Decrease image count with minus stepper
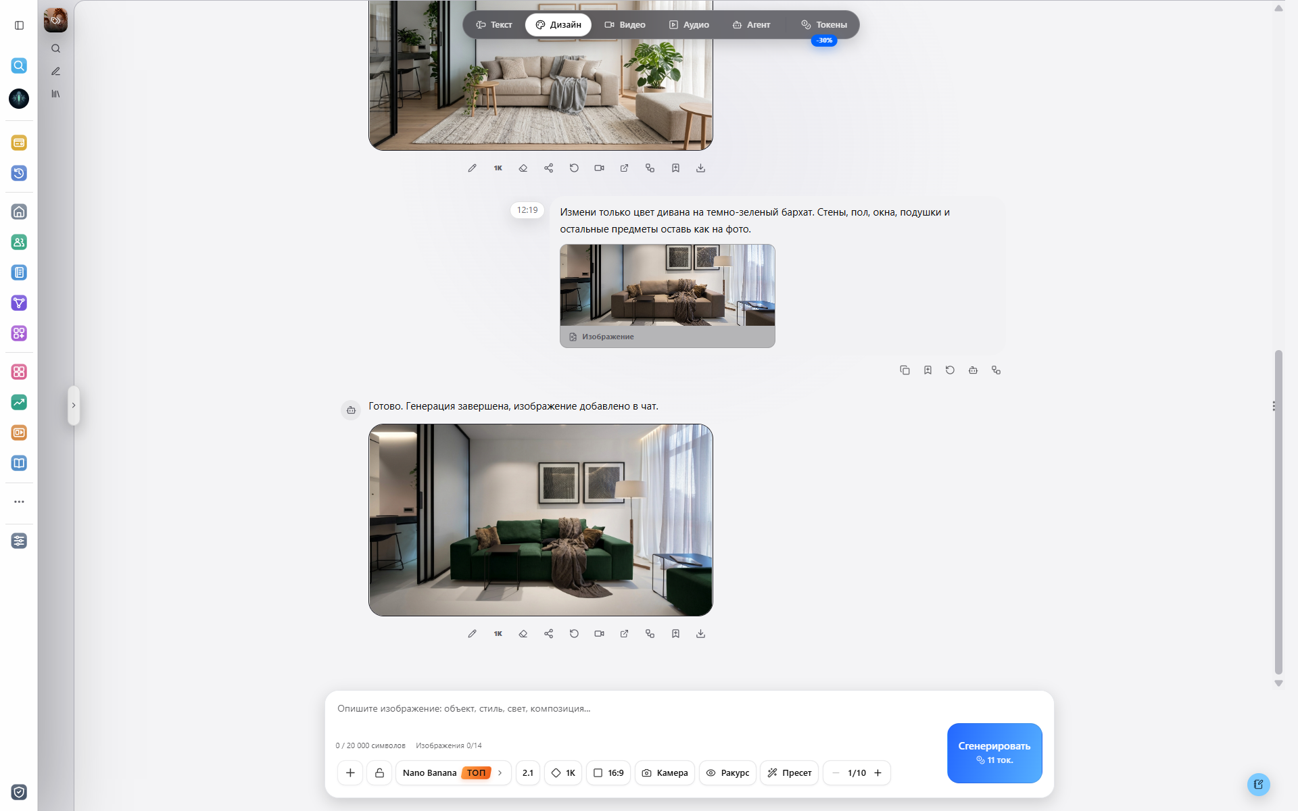1298x811 pixels. 836,772
